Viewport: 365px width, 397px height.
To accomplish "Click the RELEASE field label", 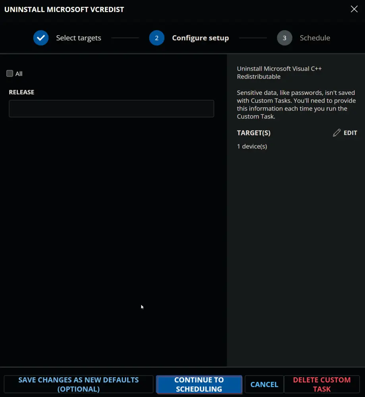I will pyautogui.click(x=21, y=92).
